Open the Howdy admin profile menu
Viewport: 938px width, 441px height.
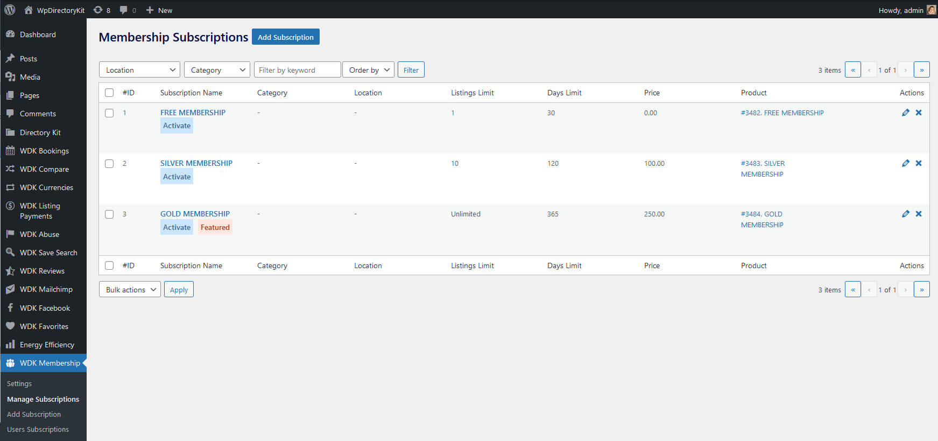907,10
